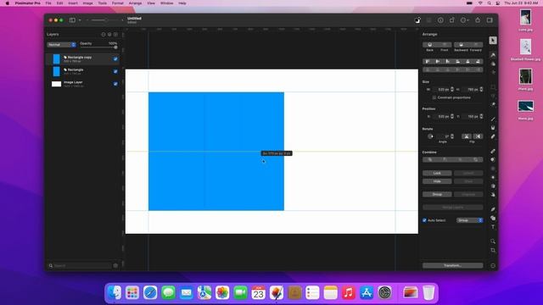Open the Format menu
This screenshot has height=305, width=543.
[118, 3]
